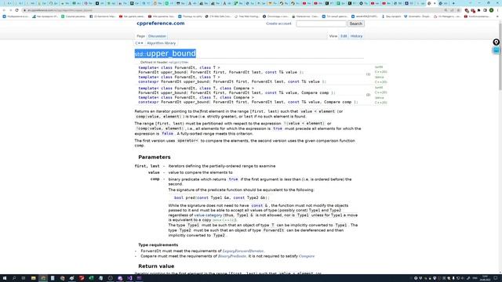Screen dimensions: 502x282
Task: Click the Return value heading
Action: [x=156, y=266]
